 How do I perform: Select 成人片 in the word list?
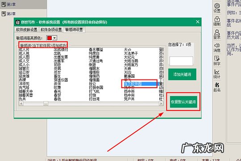click(x=24, y=50)
